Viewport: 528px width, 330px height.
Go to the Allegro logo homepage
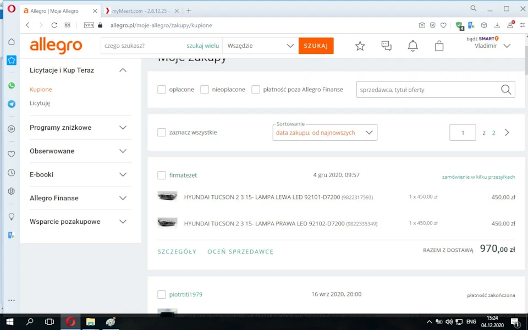pos(56,46)
